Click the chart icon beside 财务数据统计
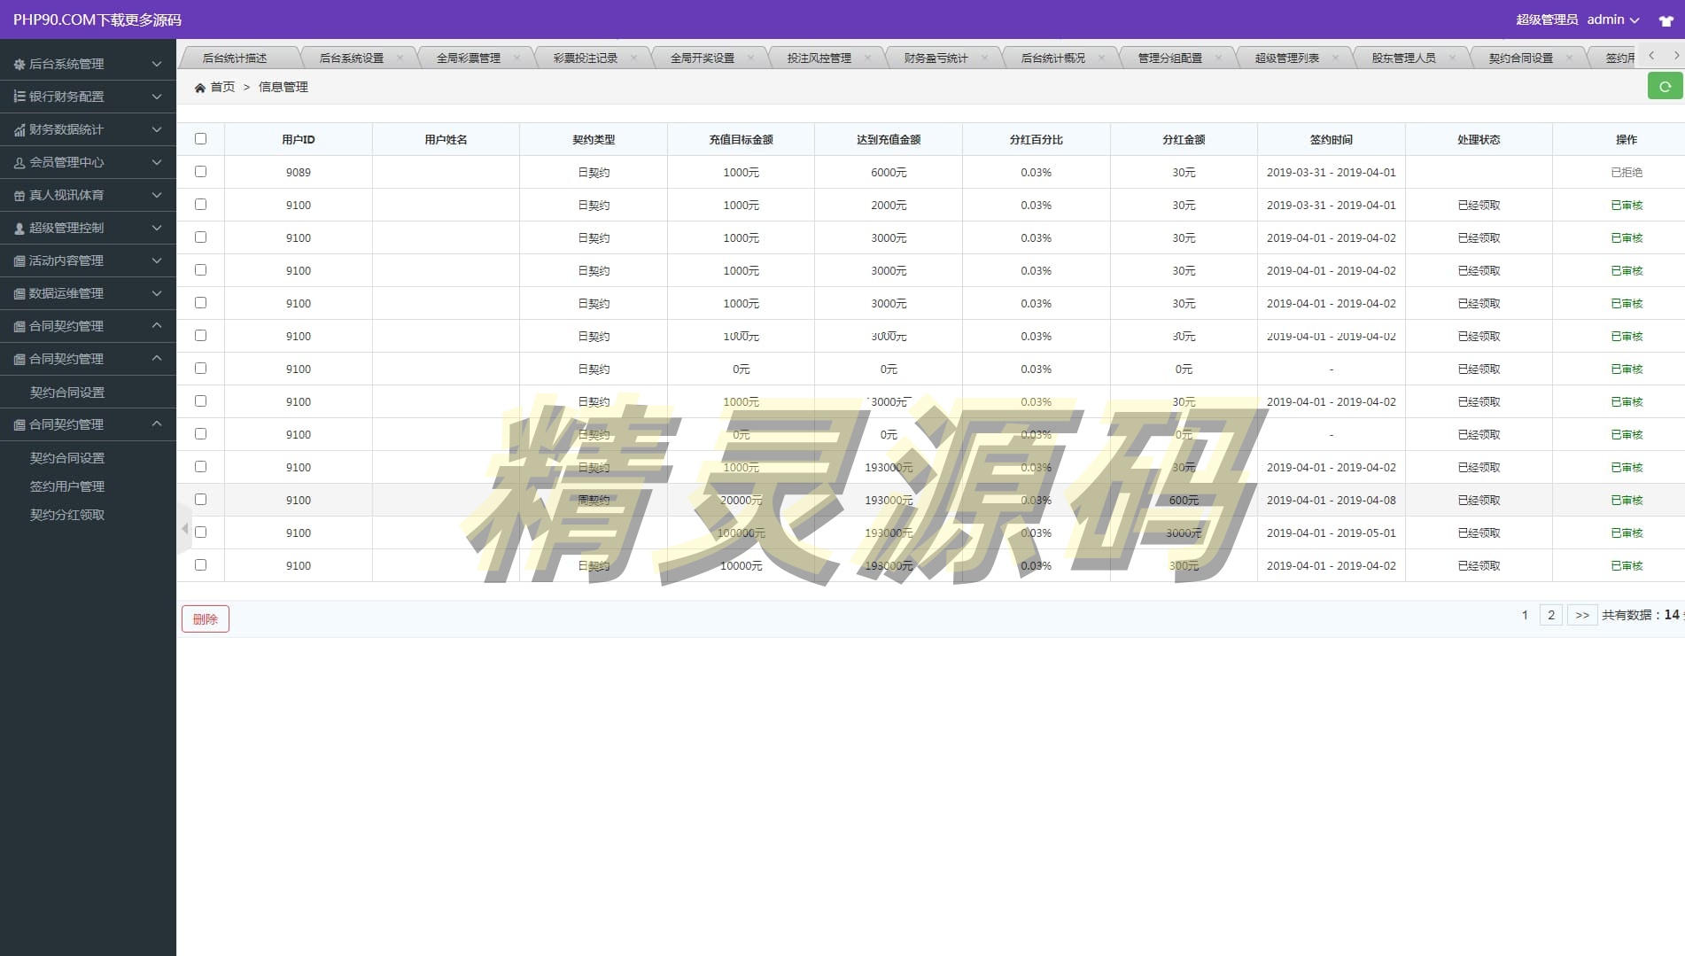 tap(19, 129)
